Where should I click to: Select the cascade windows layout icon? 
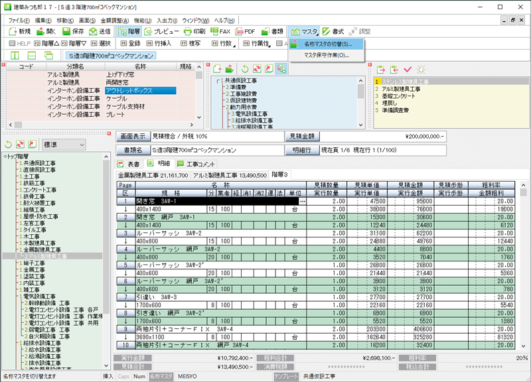pyautogui.click(x=48, y=56)
